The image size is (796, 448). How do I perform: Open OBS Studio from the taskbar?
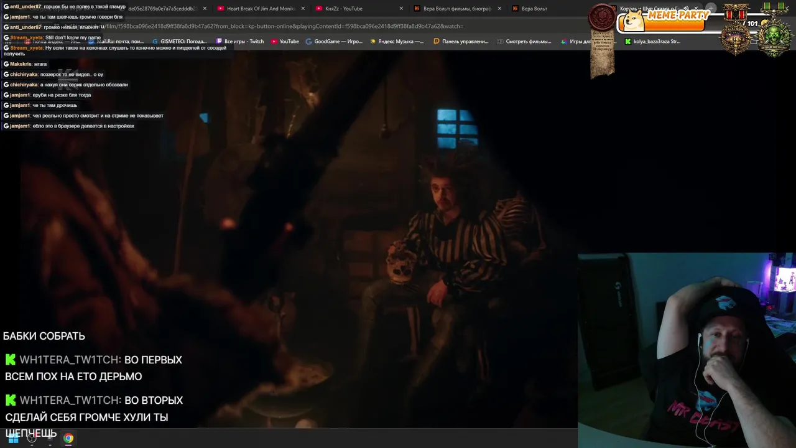pos(32,438)
